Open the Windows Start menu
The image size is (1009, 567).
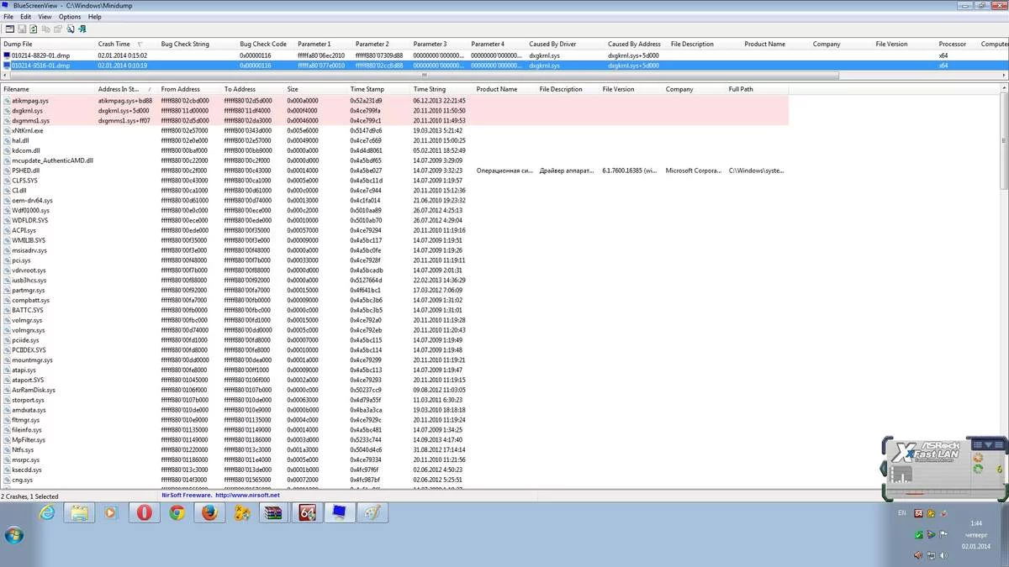pyautogui.click(x=13, y=534)
